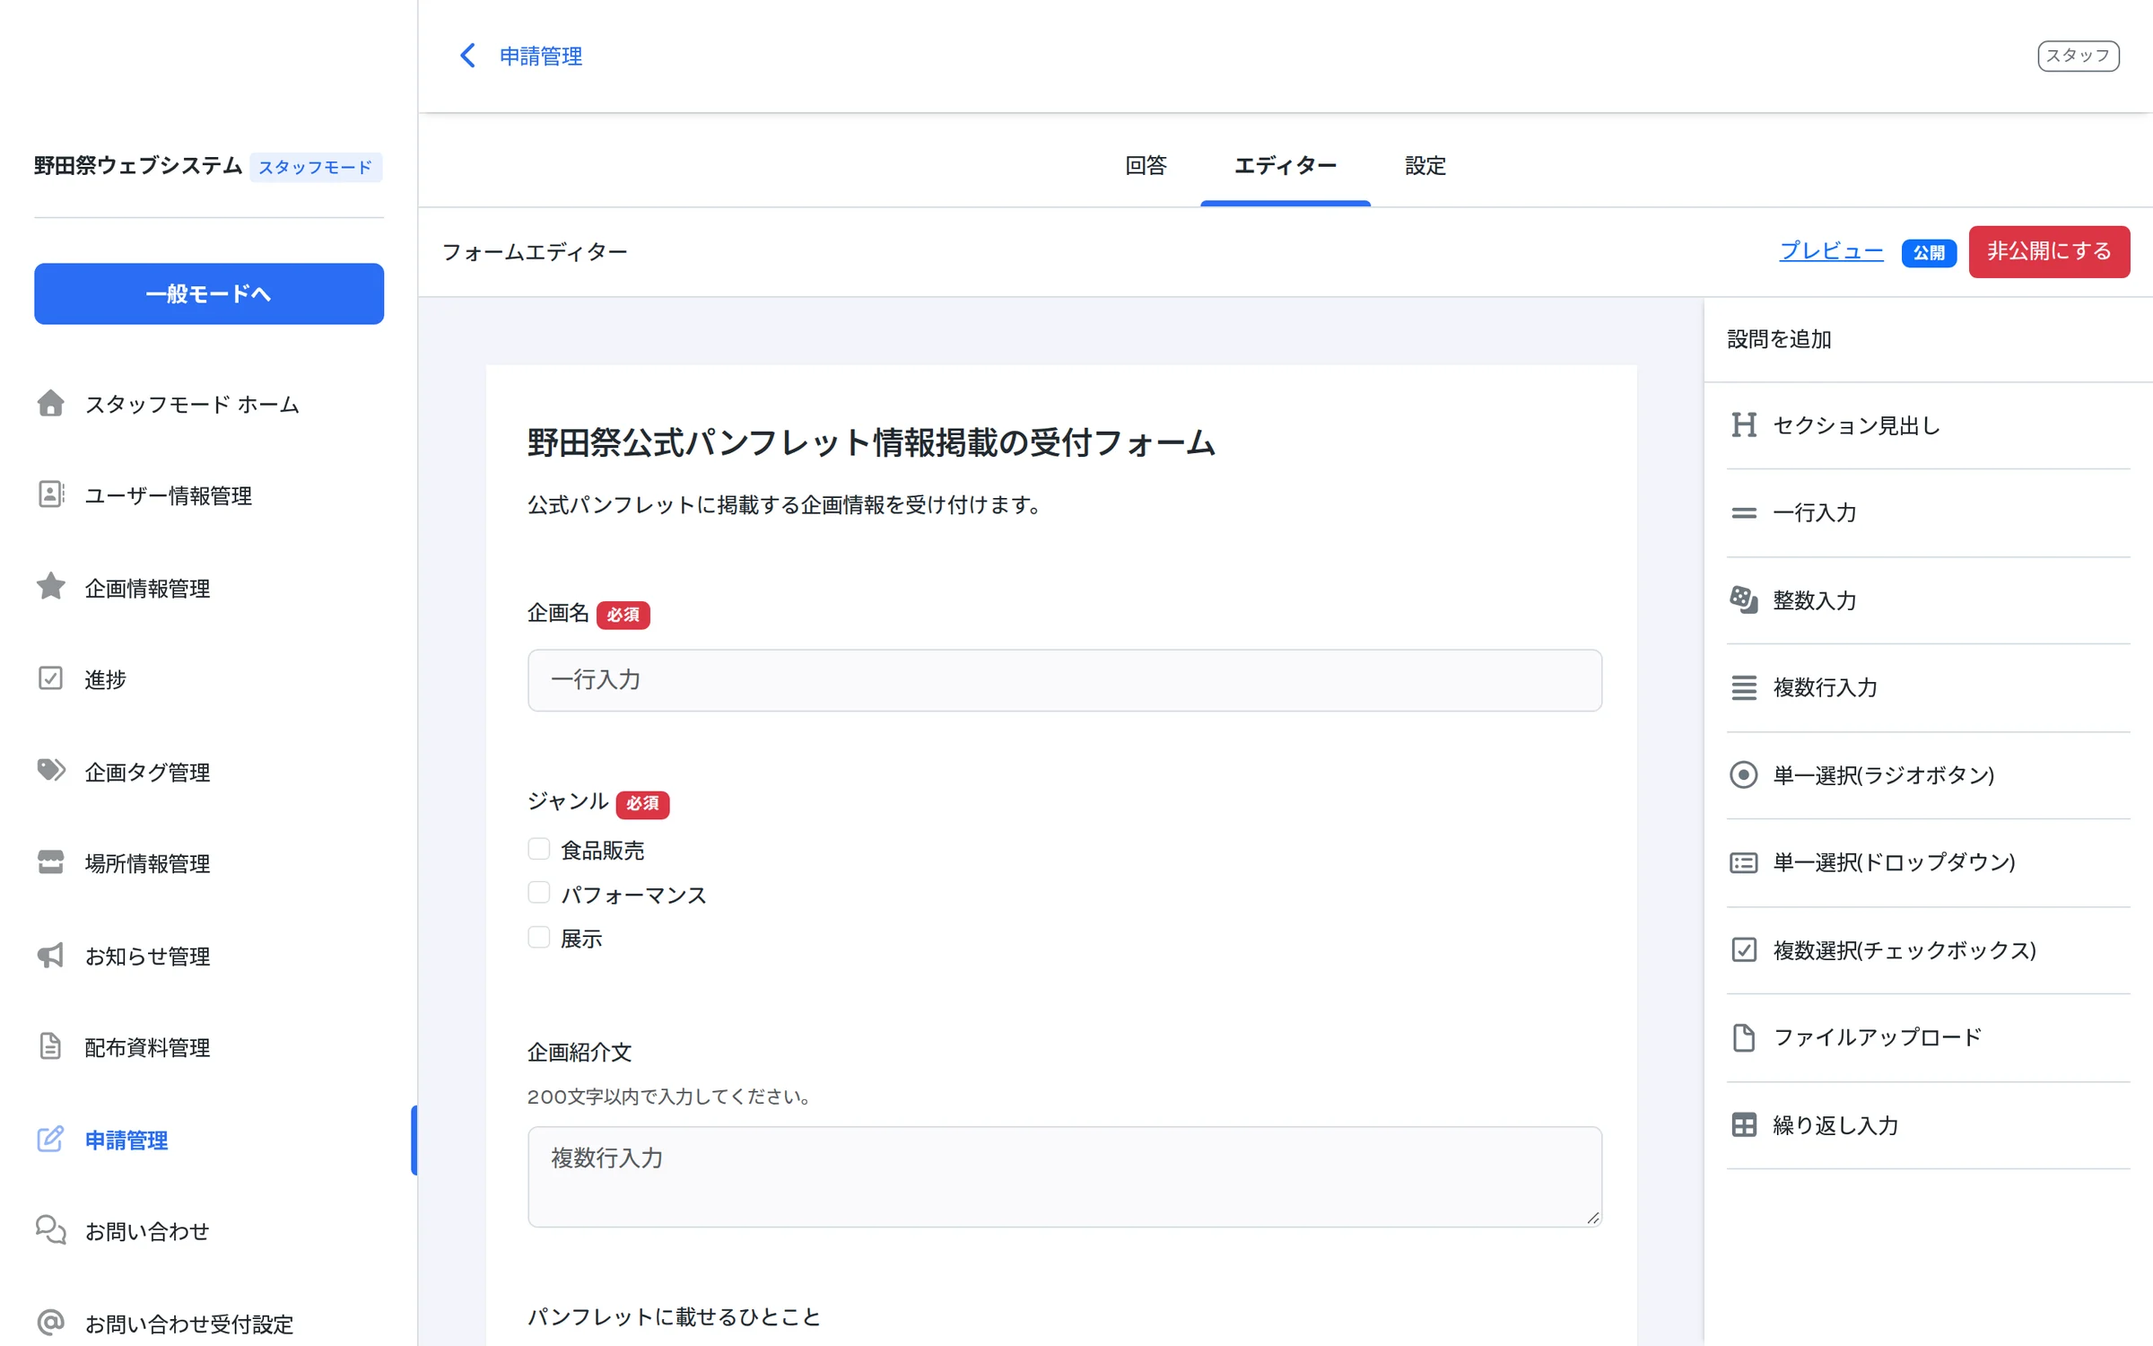Open the 設定 tab
The image size is (2153, 1346).
(1425, 165)
